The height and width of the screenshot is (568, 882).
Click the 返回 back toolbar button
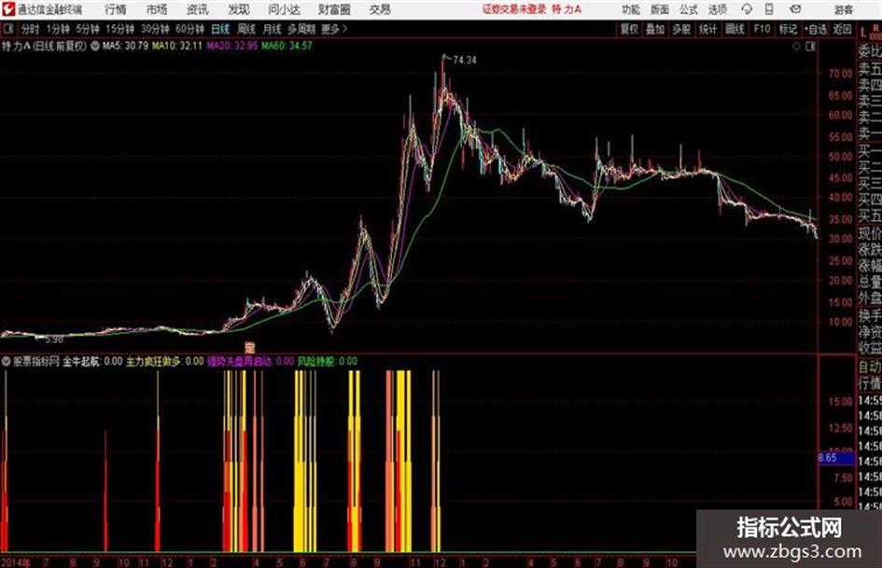pos(842,29)
